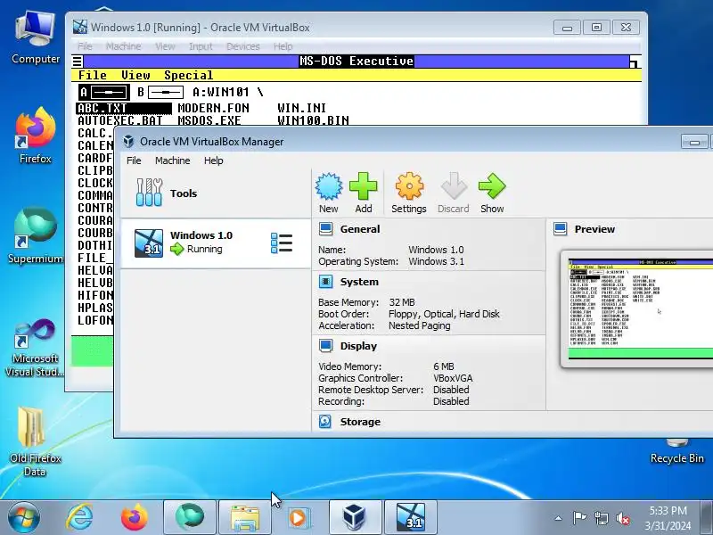Click the Display section title
713x535 pixels.
click(x=358, y=346)
